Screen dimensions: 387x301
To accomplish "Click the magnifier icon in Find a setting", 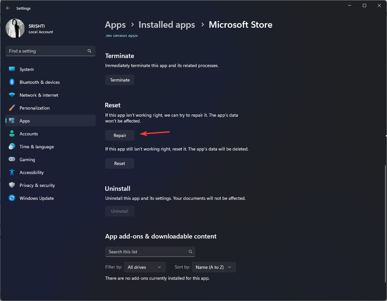I will coord(90,51).
